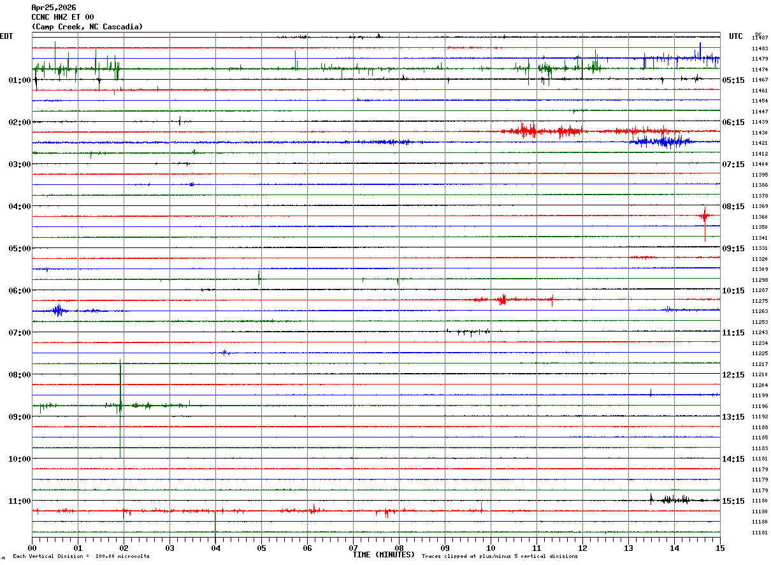Click the 08:15 UTC time label
Viewport: 771px width, 565px height.
[733, 207]
